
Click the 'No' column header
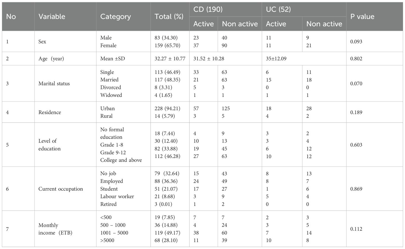[11, 17]
